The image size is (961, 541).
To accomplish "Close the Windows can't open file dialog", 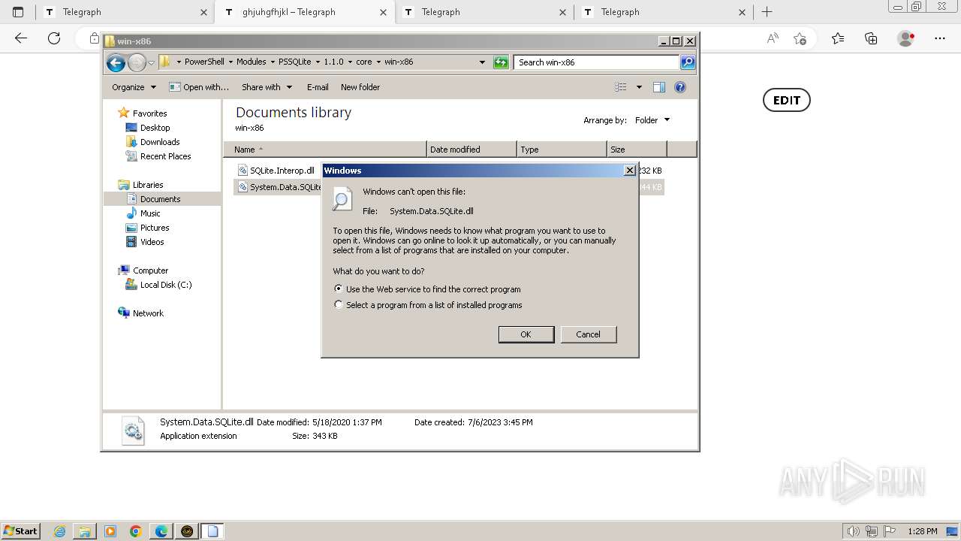I will click(x=630, y=171).
